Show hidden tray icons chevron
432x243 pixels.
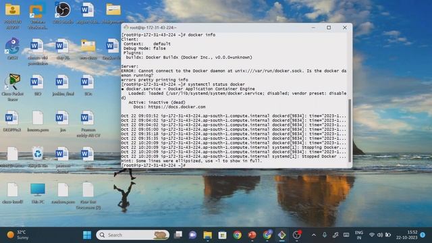tap(314, 235)
